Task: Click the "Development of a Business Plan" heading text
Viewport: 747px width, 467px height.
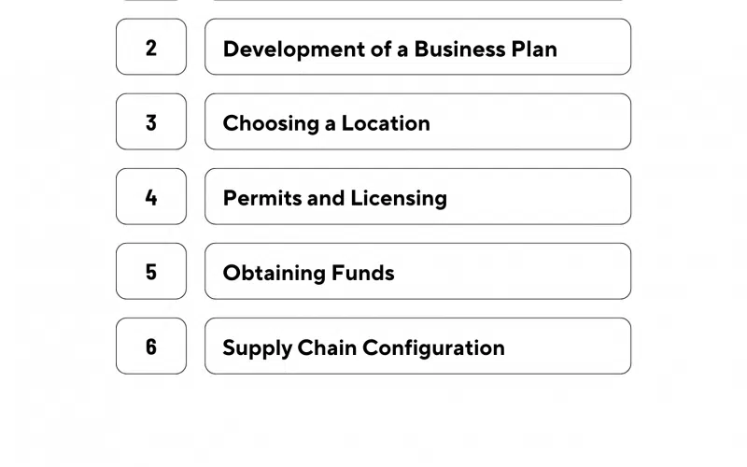Action: pos(389,49)
